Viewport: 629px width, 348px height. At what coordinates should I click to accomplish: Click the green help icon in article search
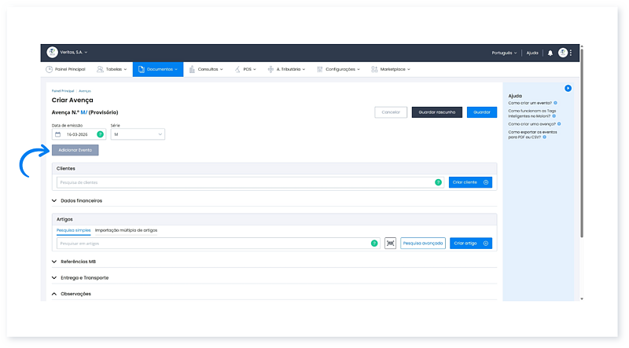374,244
